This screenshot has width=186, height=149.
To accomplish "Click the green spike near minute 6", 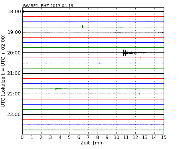I will pos(82,27).
